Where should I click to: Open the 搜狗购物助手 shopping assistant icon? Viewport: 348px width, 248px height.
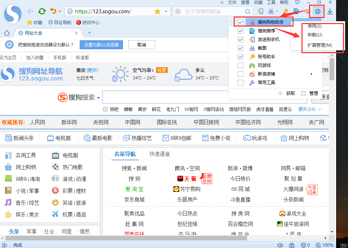tap(252, 22)
